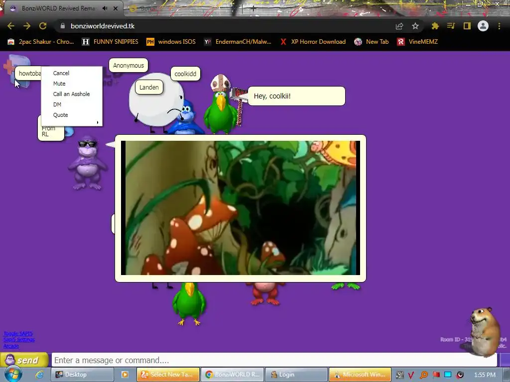Expand the context menu submenu arrow
The height and width of the screenshot is (382, 510).
tap(97, 122)
